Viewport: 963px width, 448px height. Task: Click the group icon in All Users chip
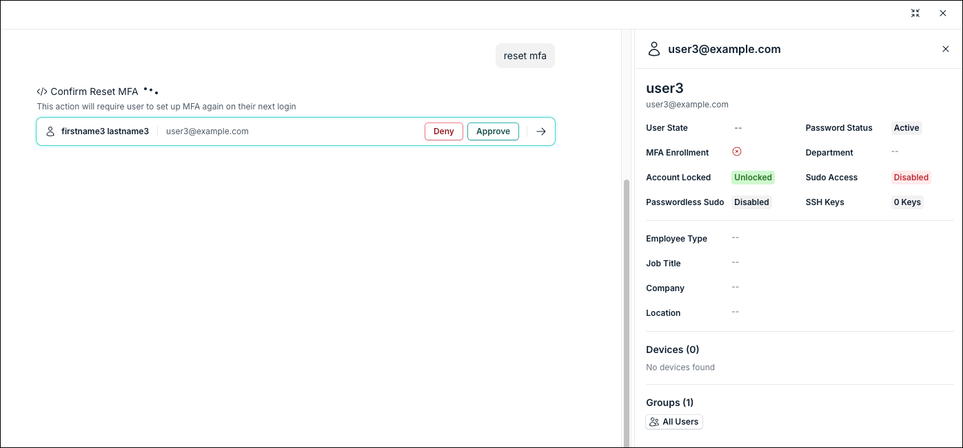tap(654, 422)
